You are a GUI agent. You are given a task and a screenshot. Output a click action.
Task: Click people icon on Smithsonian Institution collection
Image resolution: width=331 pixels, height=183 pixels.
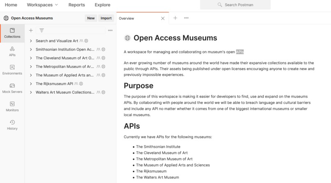99,49
